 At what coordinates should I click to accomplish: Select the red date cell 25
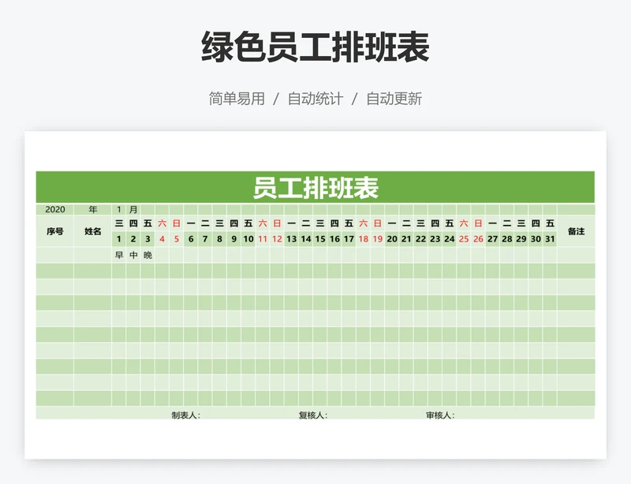click(x=464, y=239)
